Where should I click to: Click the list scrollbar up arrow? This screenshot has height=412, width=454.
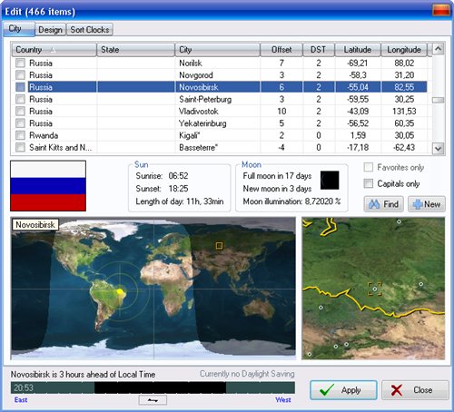click(439, 49)
